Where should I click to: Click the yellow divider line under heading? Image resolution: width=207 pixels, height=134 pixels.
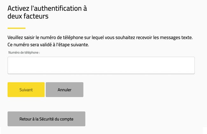16,28
